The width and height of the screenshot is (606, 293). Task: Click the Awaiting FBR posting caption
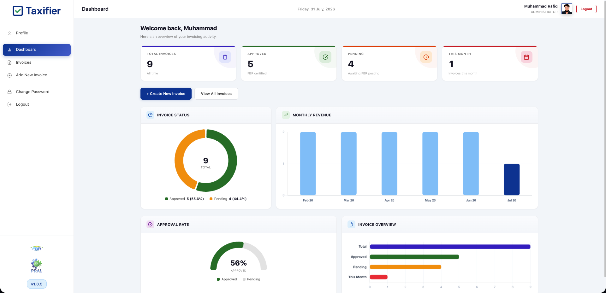(364, 73)
